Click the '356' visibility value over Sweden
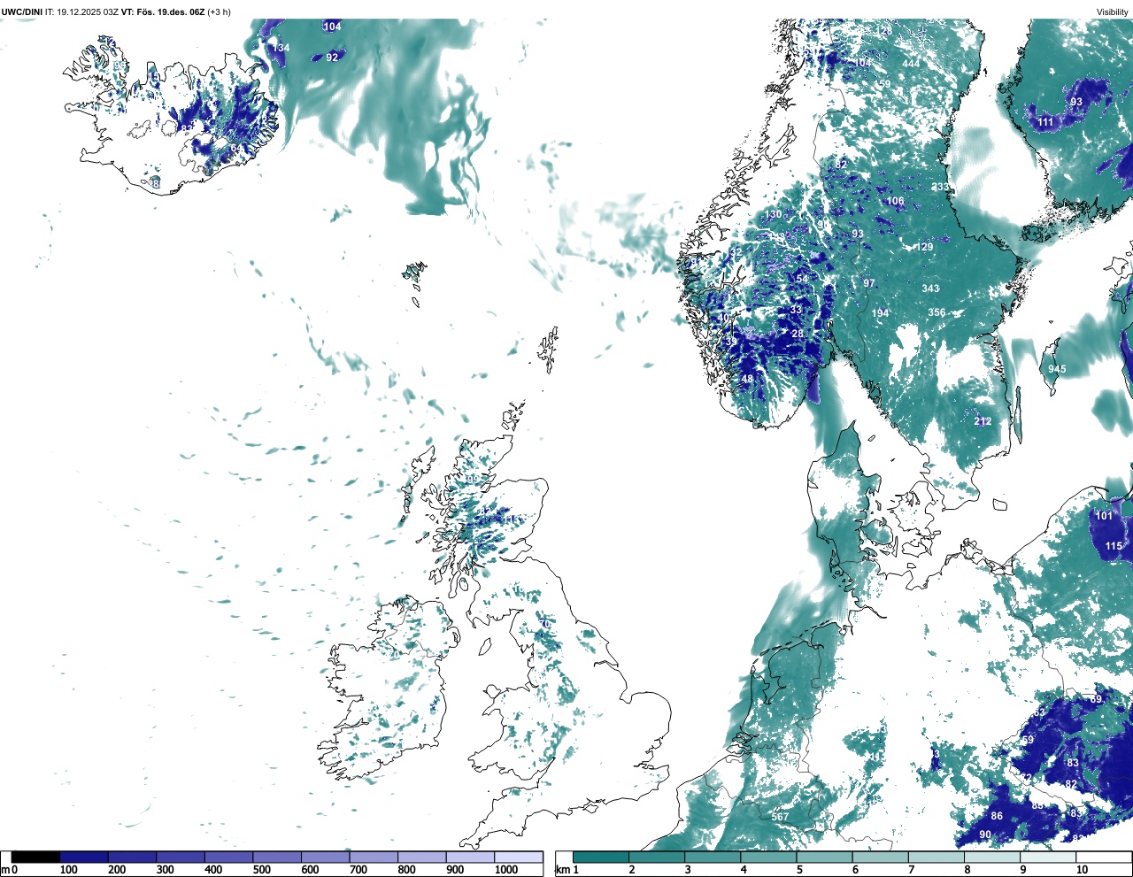Screen dimensions: 1133x877 [936, 312]
